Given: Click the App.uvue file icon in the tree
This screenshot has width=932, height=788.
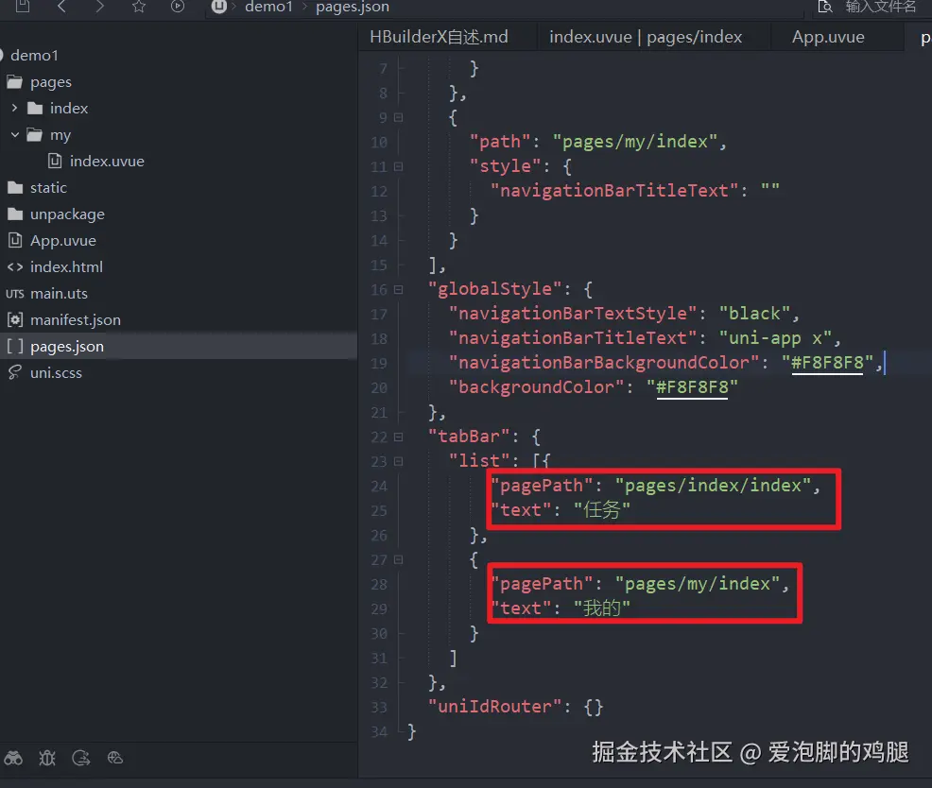Looking at the screenshot, I should click(x=15, y=240).
